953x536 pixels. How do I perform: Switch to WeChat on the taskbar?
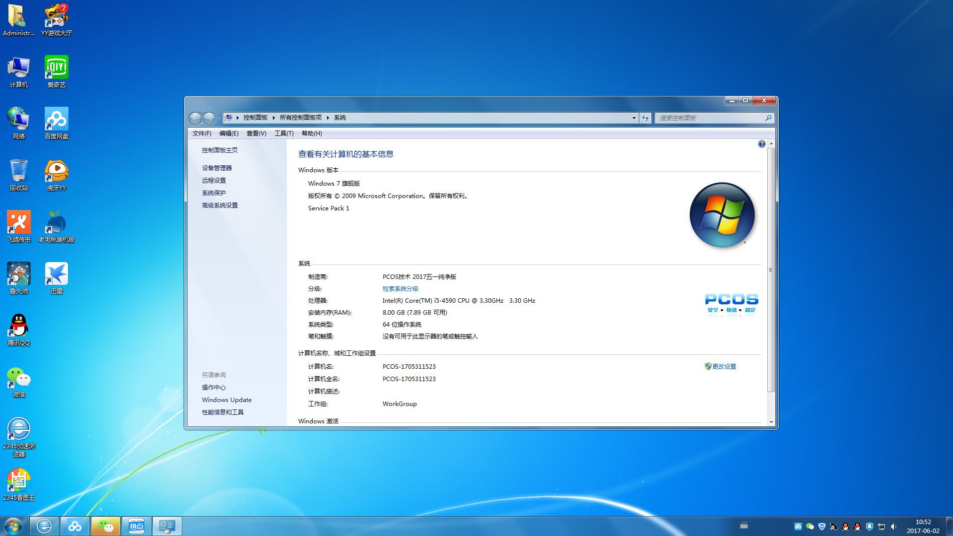[106, 526]
